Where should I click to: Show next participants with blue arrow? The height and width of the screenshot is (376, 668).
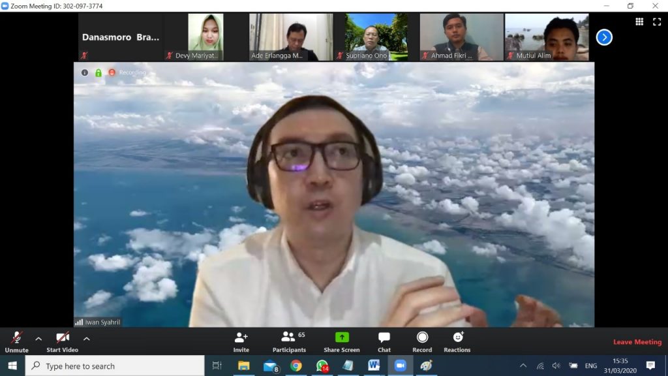pyautogui.click(x=604, y=37)
